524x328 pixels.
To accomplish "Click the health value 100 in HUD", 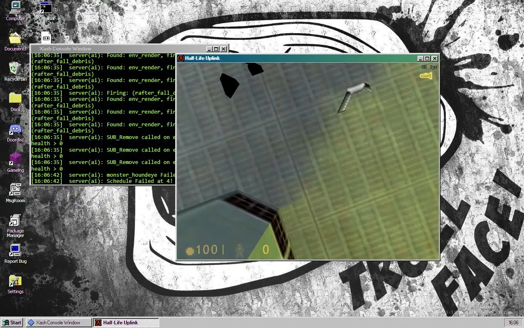I will click(x=207, y=249).
